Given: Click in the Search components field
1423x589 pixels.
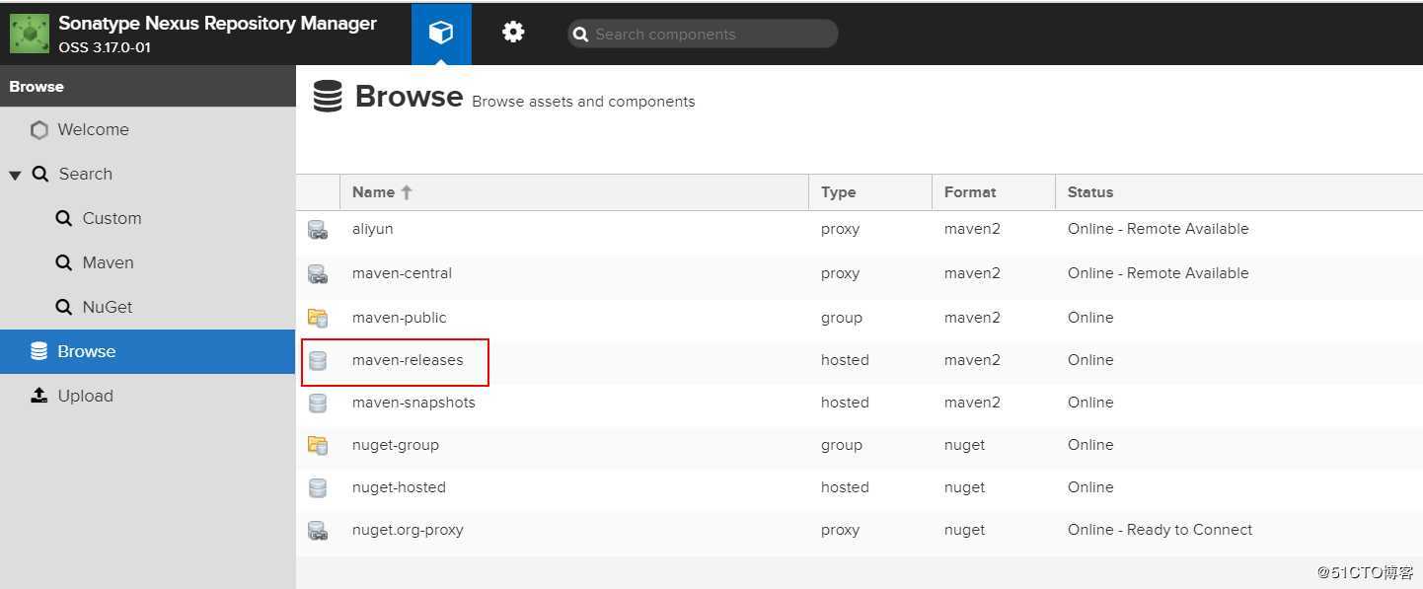Looking at the screenshot, I should point(703,34).
